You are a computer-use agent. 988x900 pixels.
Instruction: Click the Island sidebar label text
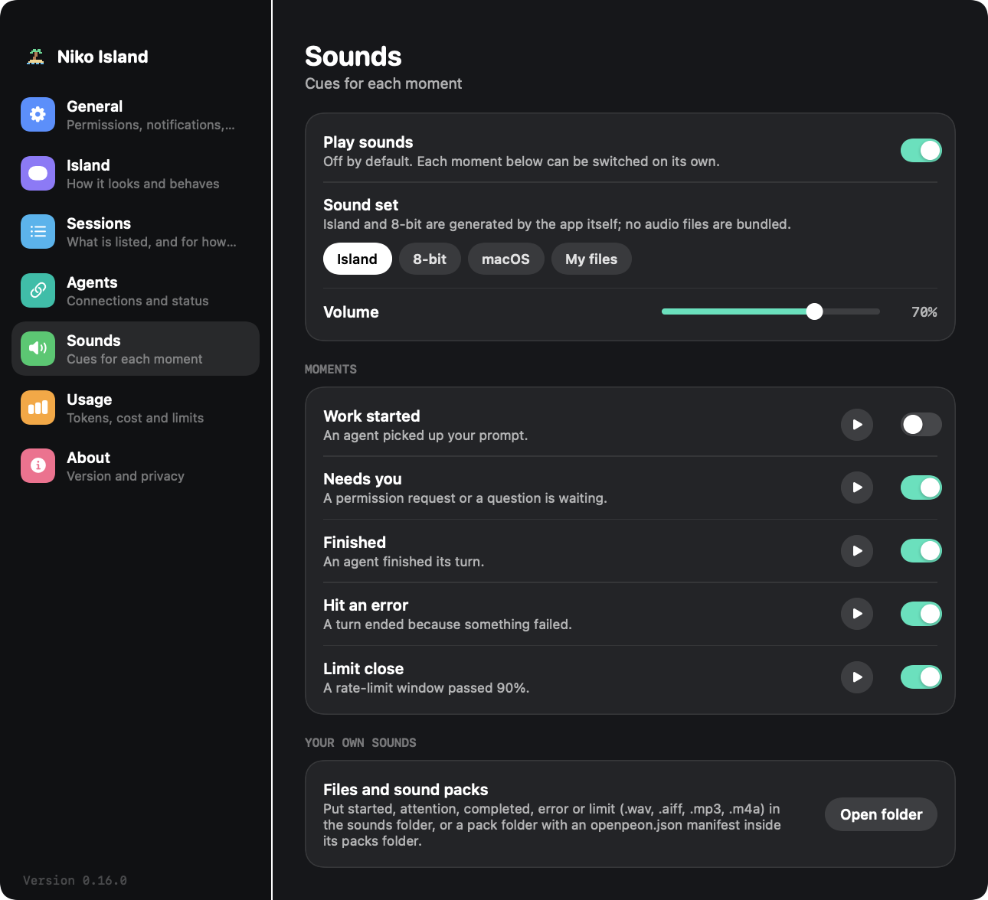88,165
